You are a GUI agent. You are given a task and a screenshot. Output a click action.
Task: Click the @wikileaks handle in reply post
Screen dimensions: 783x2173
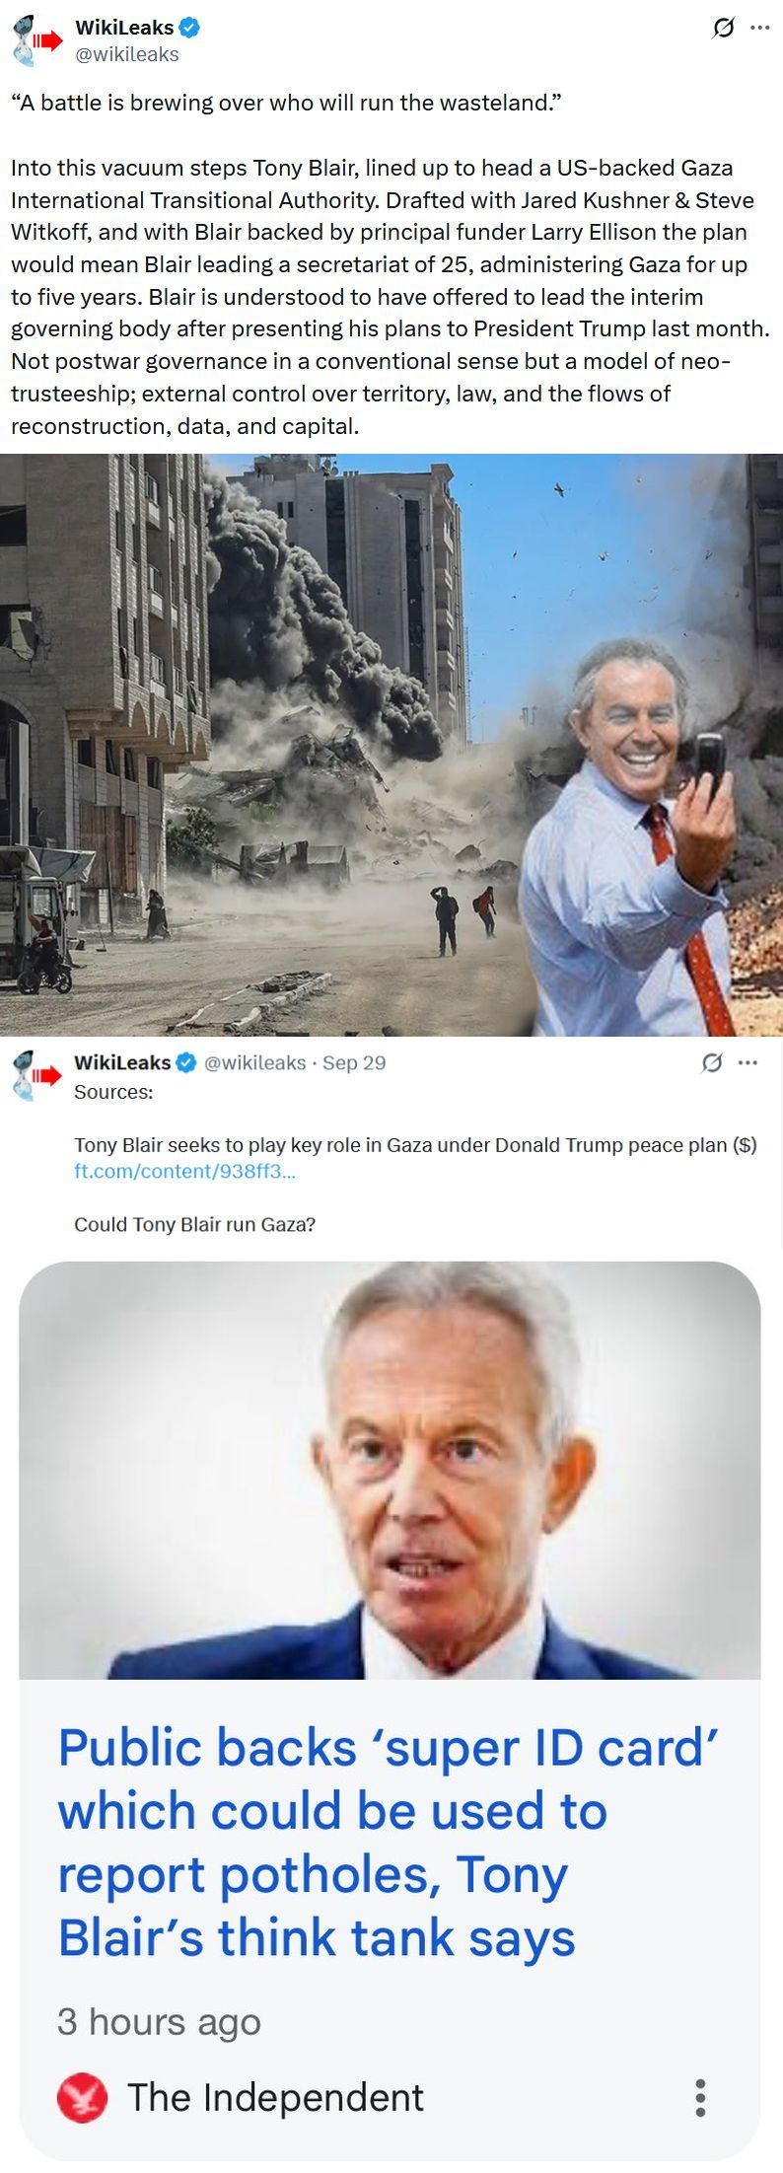[254, 1062]
